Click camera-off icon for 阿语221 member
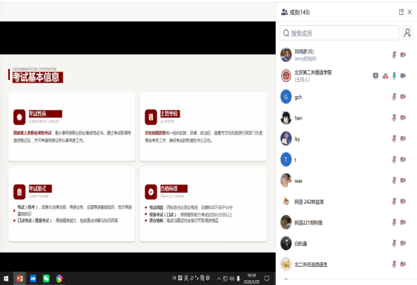Image resolution: width=417 pixels, height=285 pixels. [404, 222]
